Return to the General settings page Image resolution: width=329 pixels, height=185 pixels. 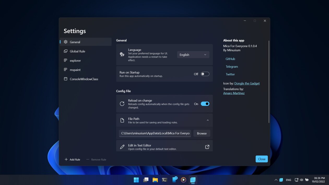click(75, 42)
